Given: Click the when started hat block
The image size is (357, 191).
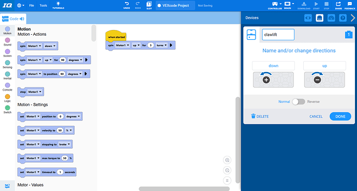Looking at the screenshot, I should (116, 36).
